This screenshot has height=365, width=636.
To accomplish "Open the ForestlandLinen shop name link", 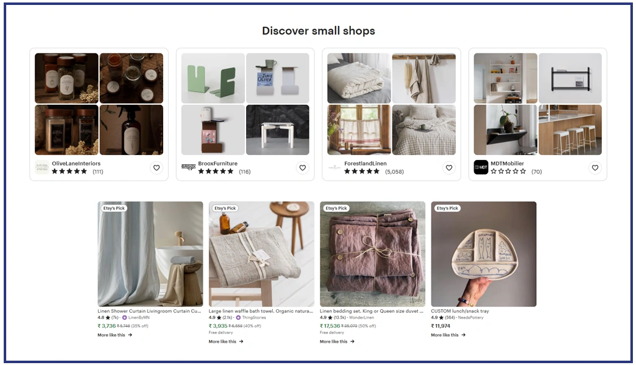I will [x=366, y=164].
